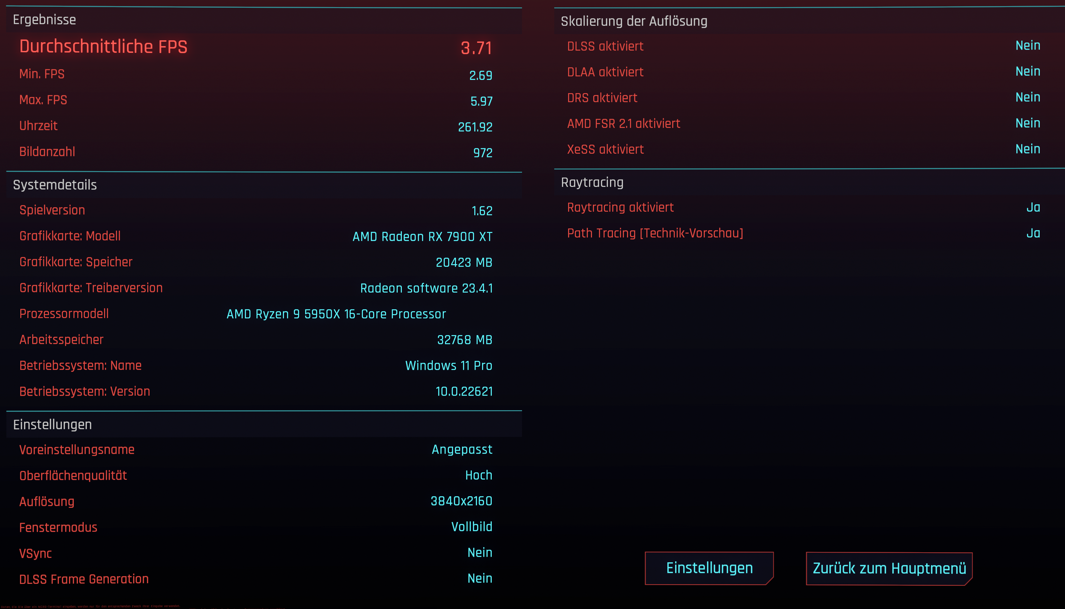Click the Path Tracing Technik-Vorschau label

pos(655,233)
